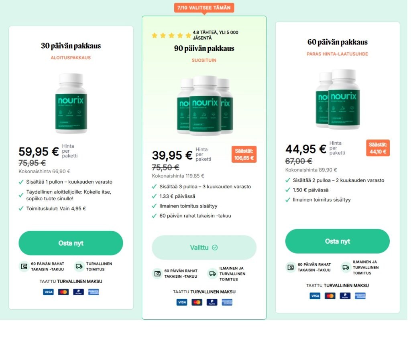Click the five-star rating in 90-day card
Viewport: 411px width, 351px height.
coord(171,35)
